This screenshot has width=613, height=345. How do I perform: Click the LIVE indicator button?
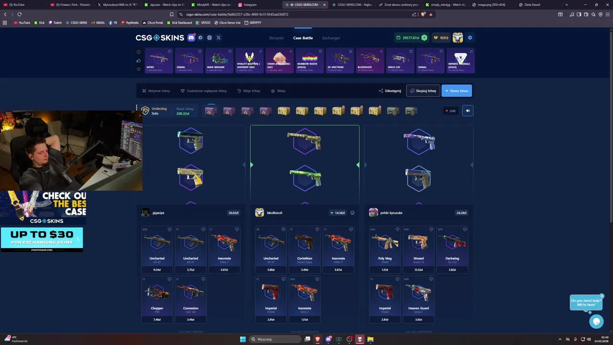pyautogui.click(x=451, y=111)
